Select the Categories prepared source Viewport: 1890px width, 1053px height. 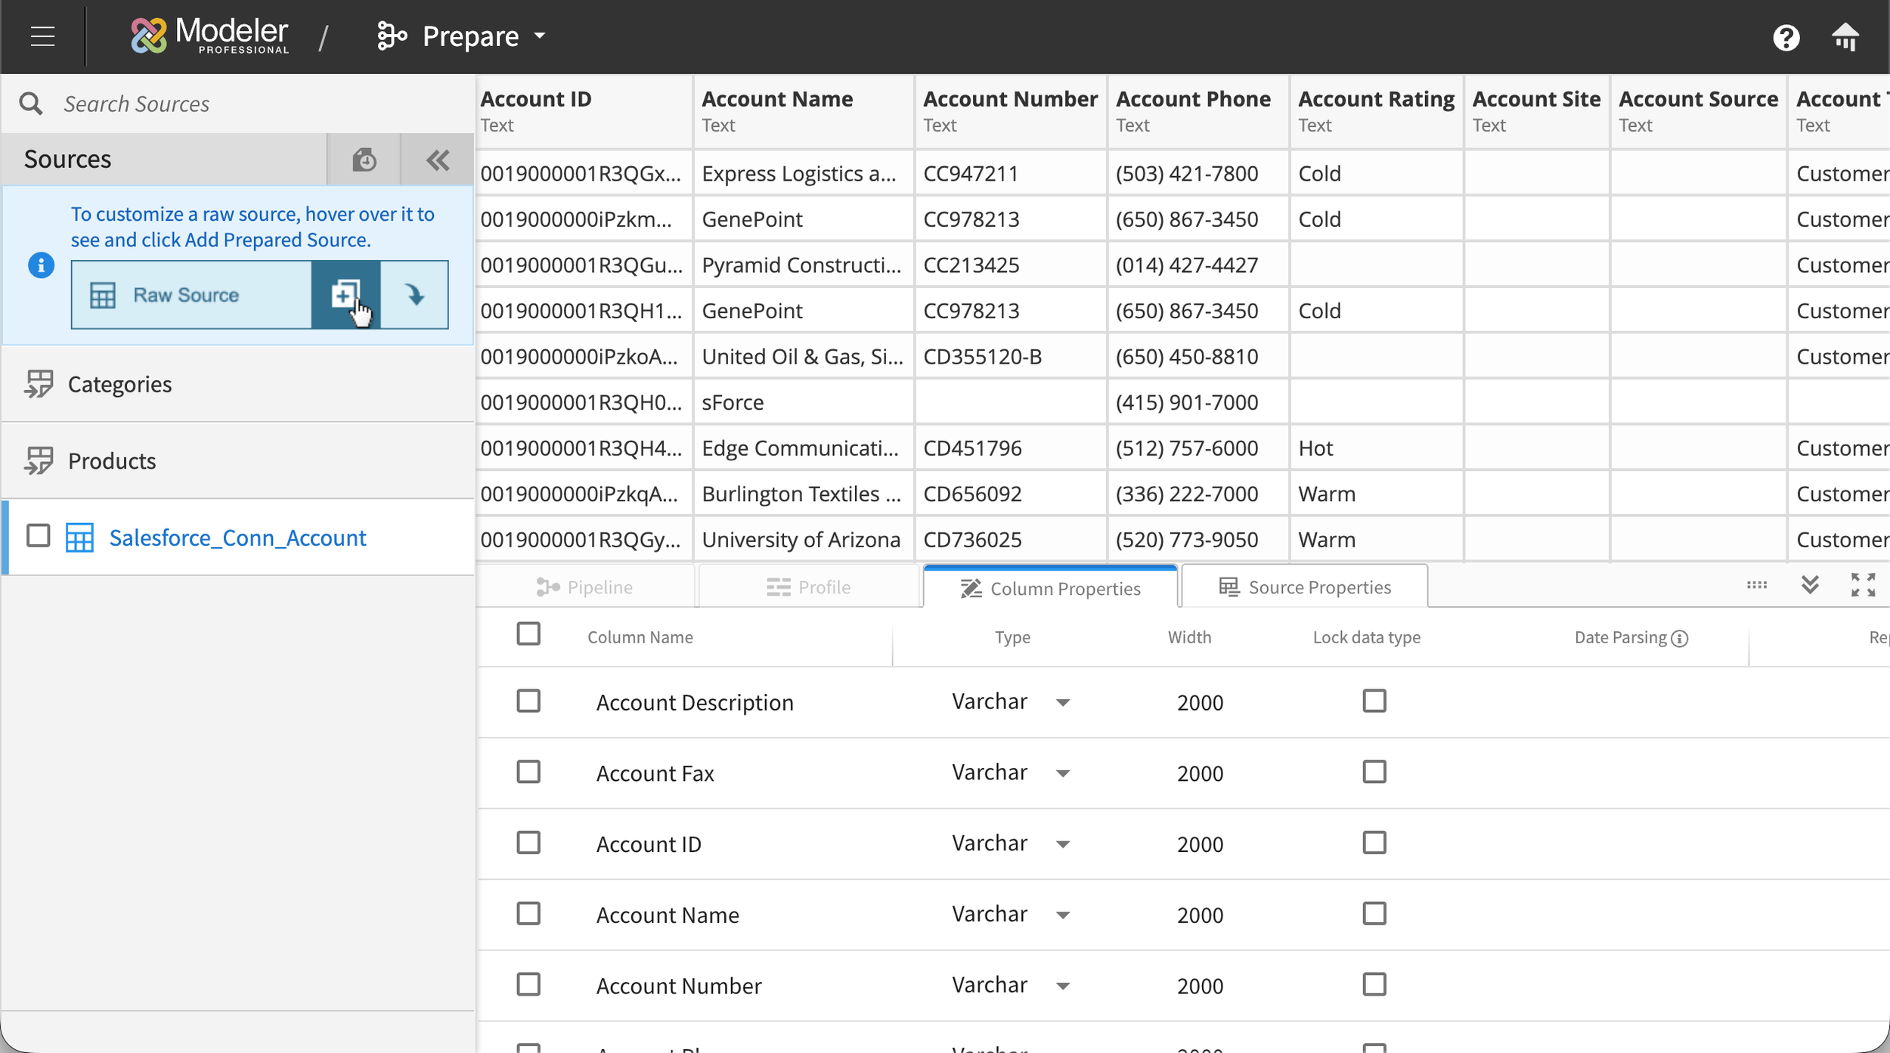point(119,384)
